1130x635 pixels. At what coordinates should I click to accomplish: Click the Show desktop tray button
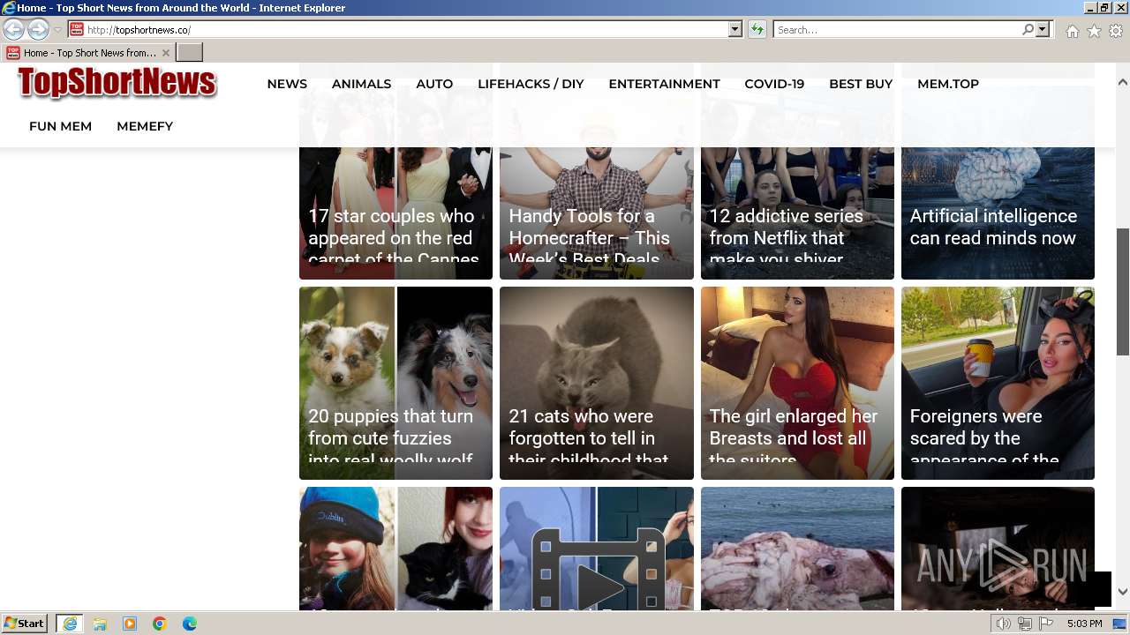[1120, 624]
